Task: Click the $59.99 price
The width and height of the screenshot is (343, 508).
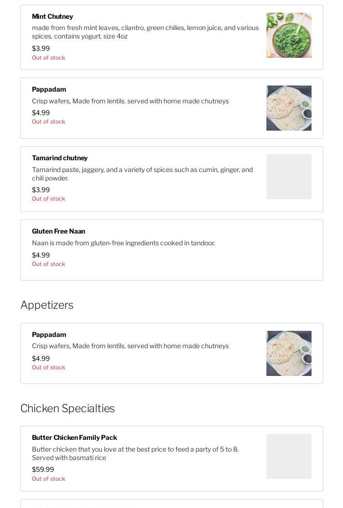Action: pos(43,469)
